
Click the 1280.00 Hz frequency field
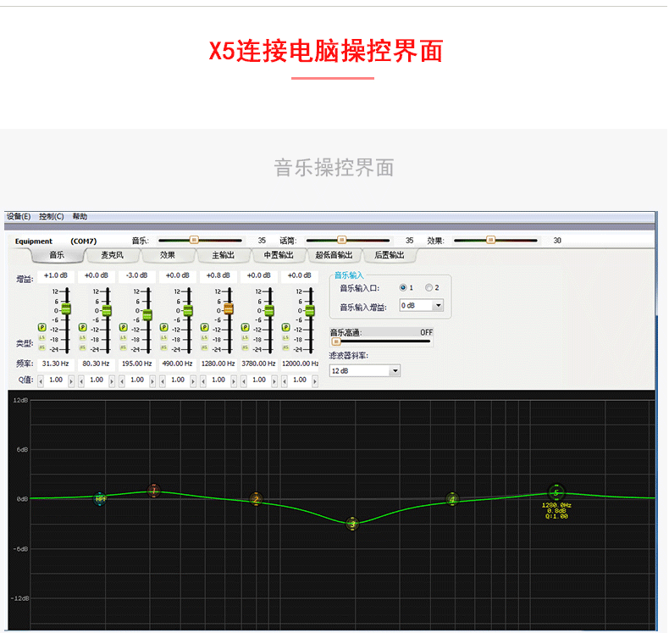(218, 364)
